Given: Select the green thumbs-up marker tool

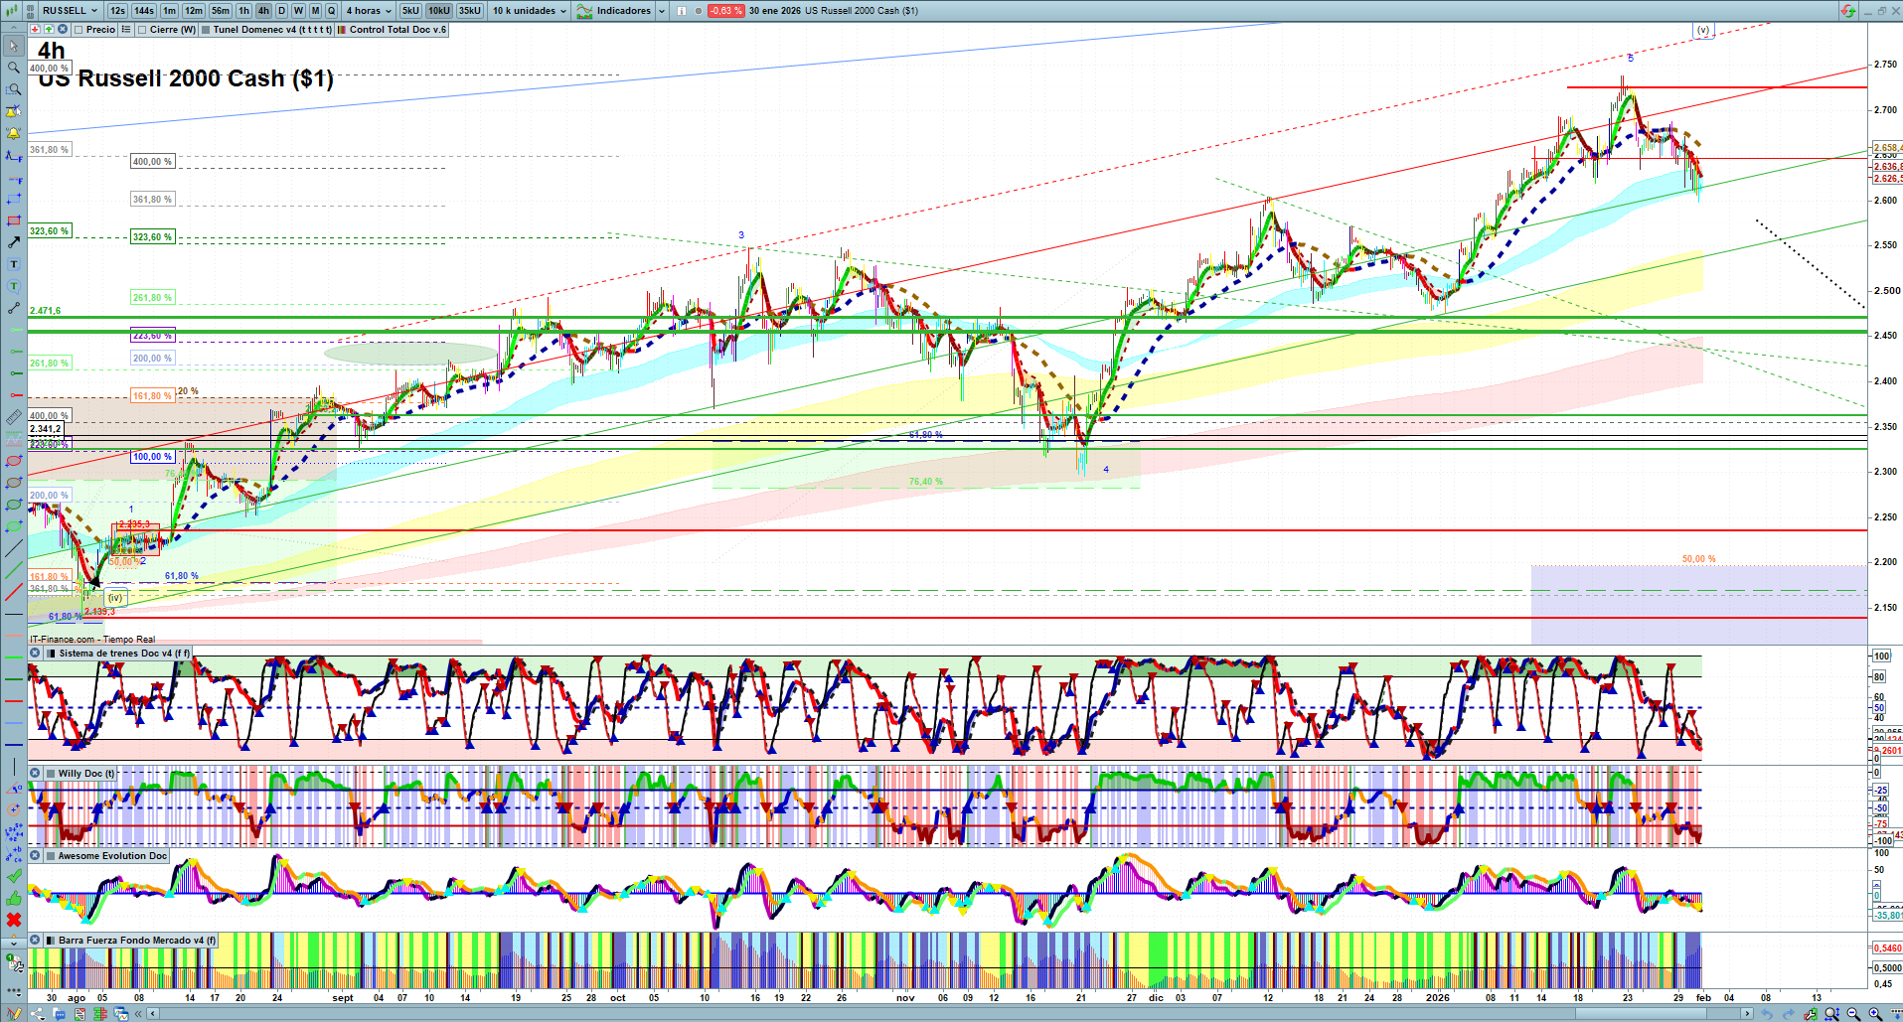Looking at the screenshot, I should point(14,898).
